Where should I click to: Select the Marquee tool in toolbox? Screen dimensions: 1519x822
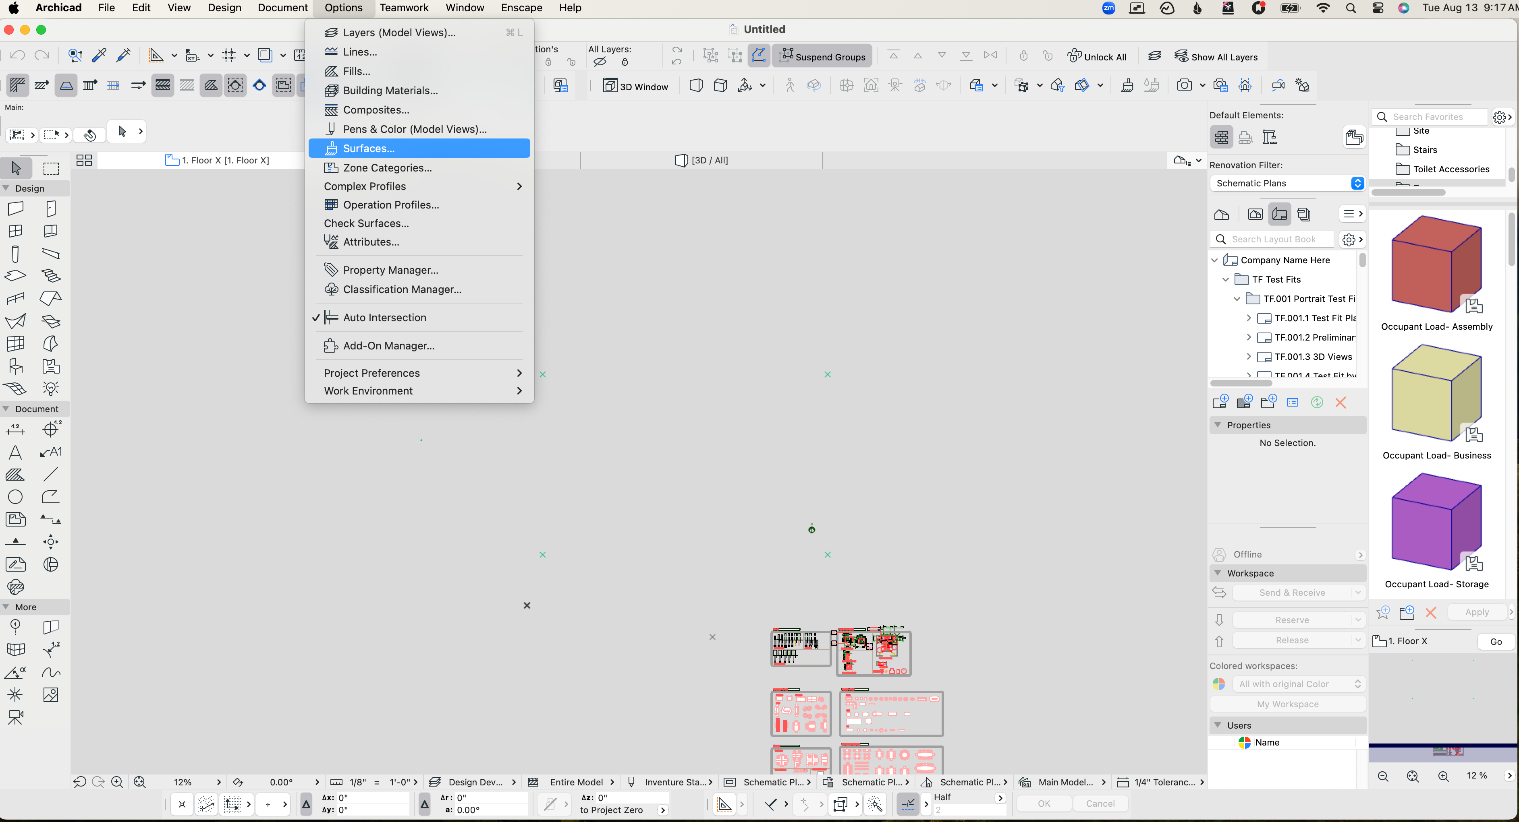click(51, 169)
